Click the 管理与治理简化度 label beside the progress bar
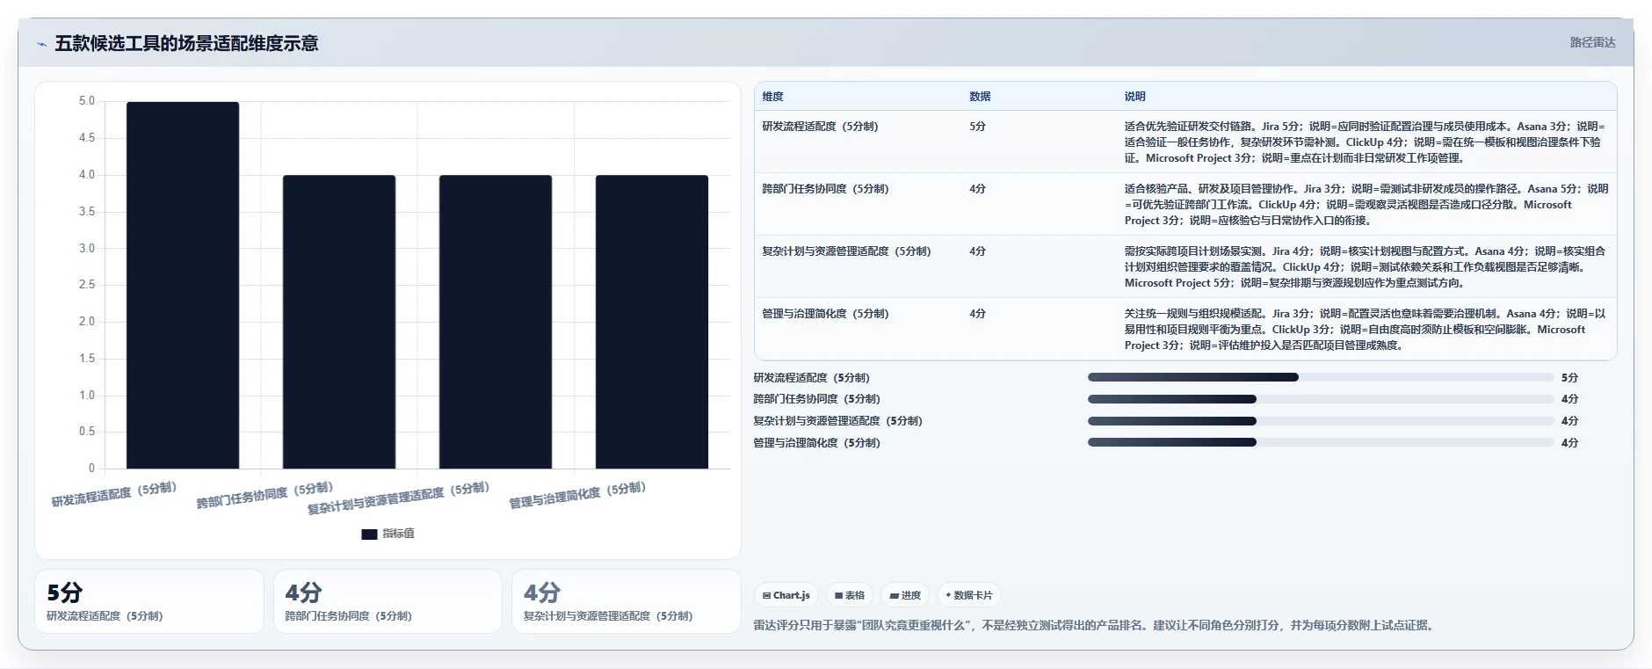Viewport: 1652px width, 669px height. (x=816, y=443)
